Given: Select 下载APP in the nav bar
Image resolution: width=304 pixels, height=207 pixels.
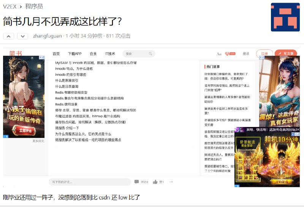Looking at the screenshot, I should pyautogui.click(x=74, y=54).
